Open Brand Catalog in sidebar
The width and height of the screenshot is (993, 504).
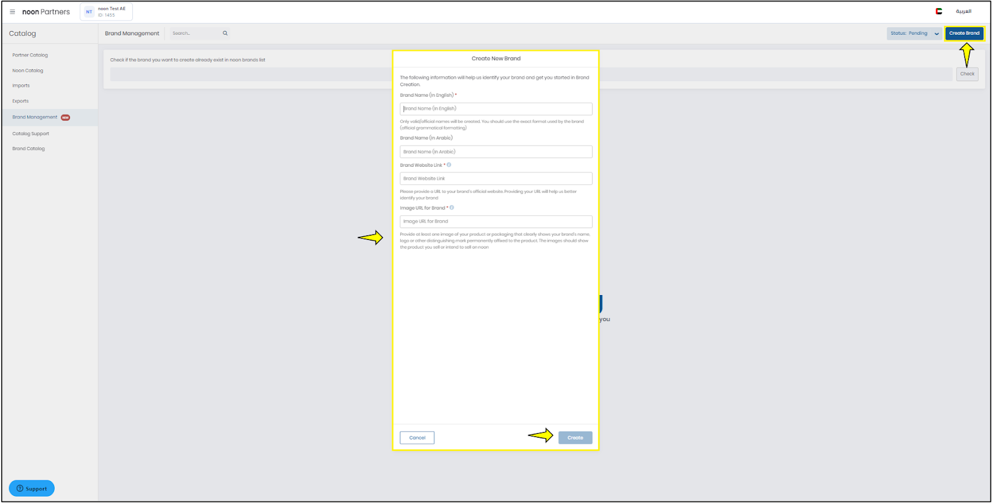click(x=29, y=149)
